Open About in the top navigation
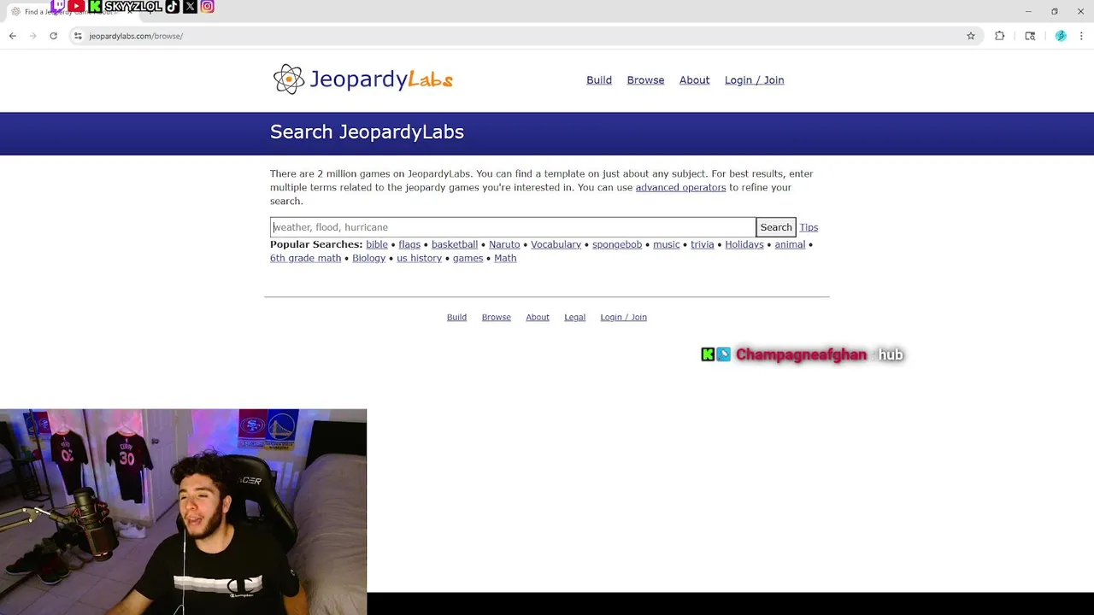 point(694,80)
